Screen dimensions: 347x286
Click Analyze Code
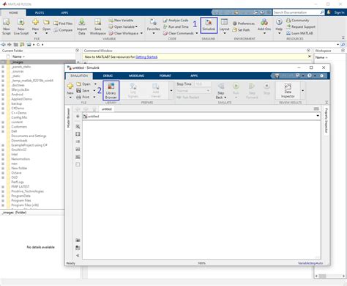(176, 21)
